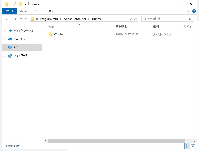Viewport: 199px width, 151px height.
Task: Switch to the 表示 ribbon tab
Action: tap(51, 11)
